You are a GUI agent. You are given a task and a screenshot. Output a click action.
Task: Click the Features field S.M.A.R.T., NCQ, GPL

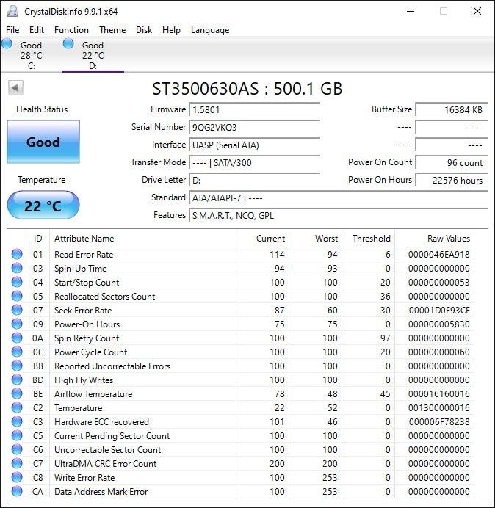coord(338,215)
